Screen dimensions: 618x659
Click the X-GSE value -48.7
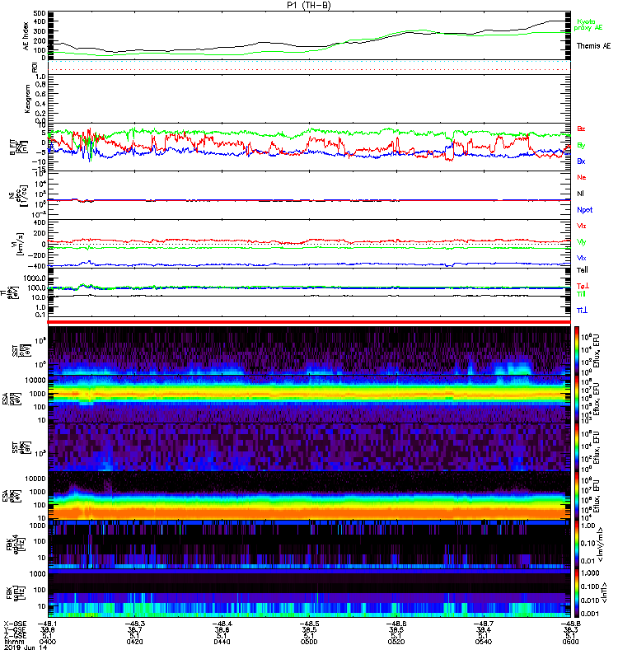tap(483, 624)
